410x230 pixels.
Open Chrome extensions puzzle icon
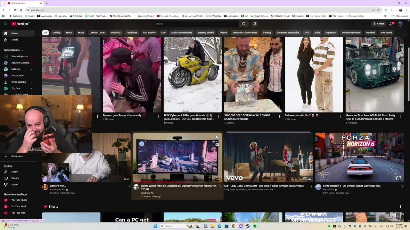[x=392, y=10]
